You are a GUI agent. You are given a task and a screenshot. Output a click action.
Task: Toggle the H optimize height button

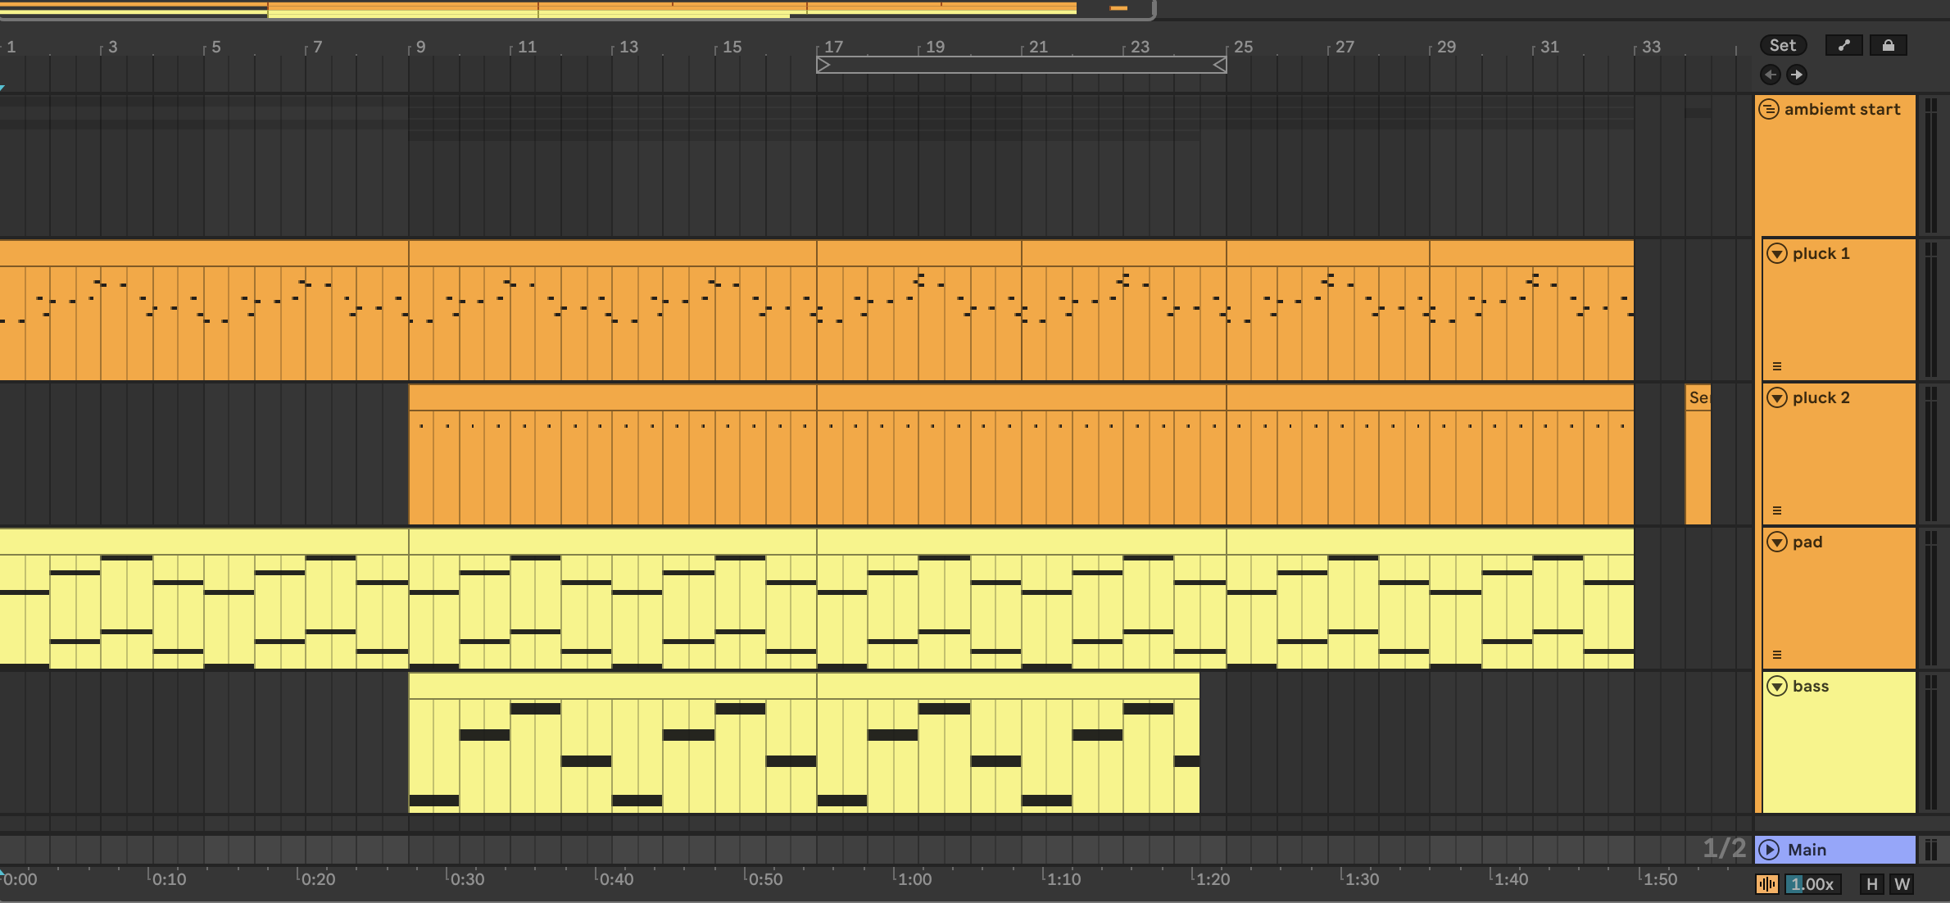click(1871, 884)
